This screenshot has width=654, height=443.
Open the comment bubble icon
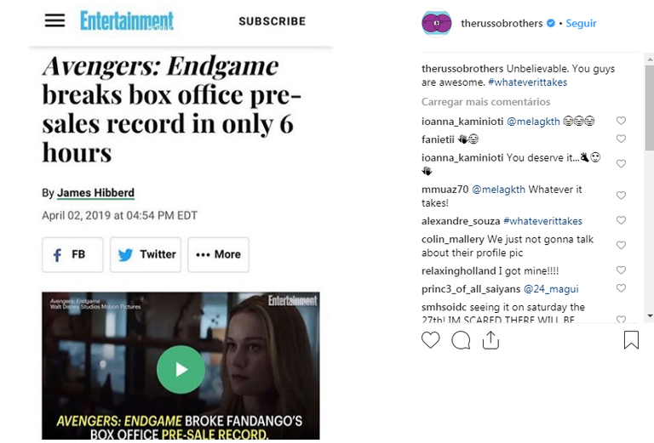coord(461,340)
